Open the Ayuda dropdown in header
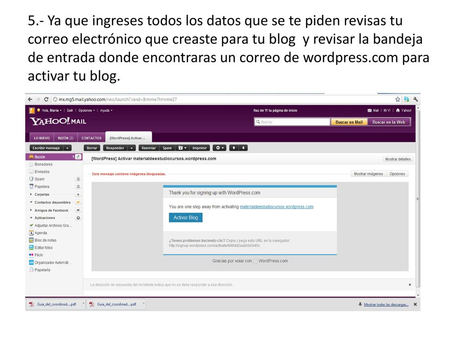The height and width of the screenshot is (346, 461). 106,111
